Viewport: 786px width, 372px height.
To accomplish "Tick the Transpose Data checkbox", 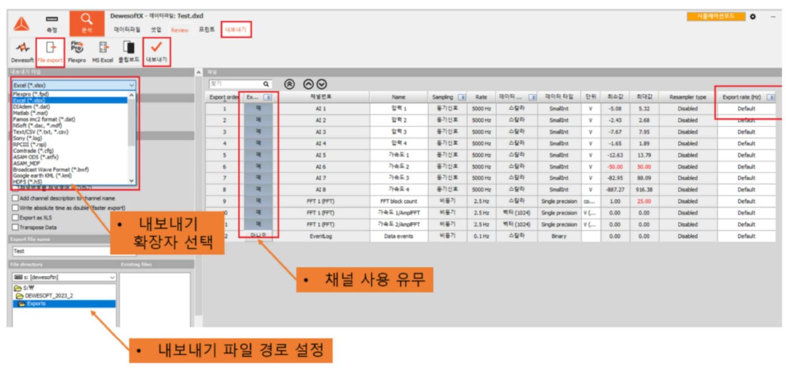I will click(15, 227).
